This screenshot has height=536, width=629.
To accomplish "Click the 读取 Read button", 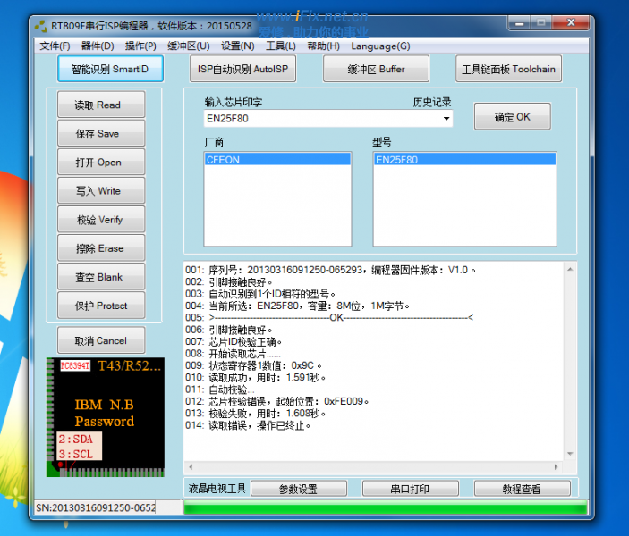I will (x=101, y=105).
